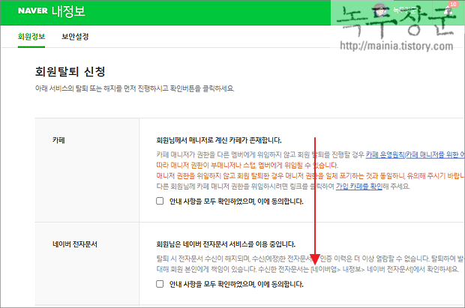Click the NAVER logo in header
465x308 pixels.
click(32, 11)
